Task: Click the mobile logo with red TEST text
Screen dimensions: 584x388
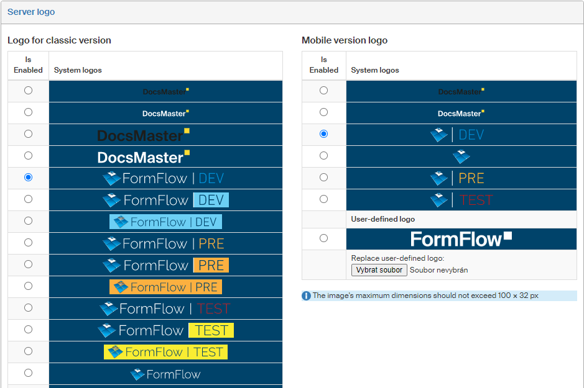Action: coord(461,200)
